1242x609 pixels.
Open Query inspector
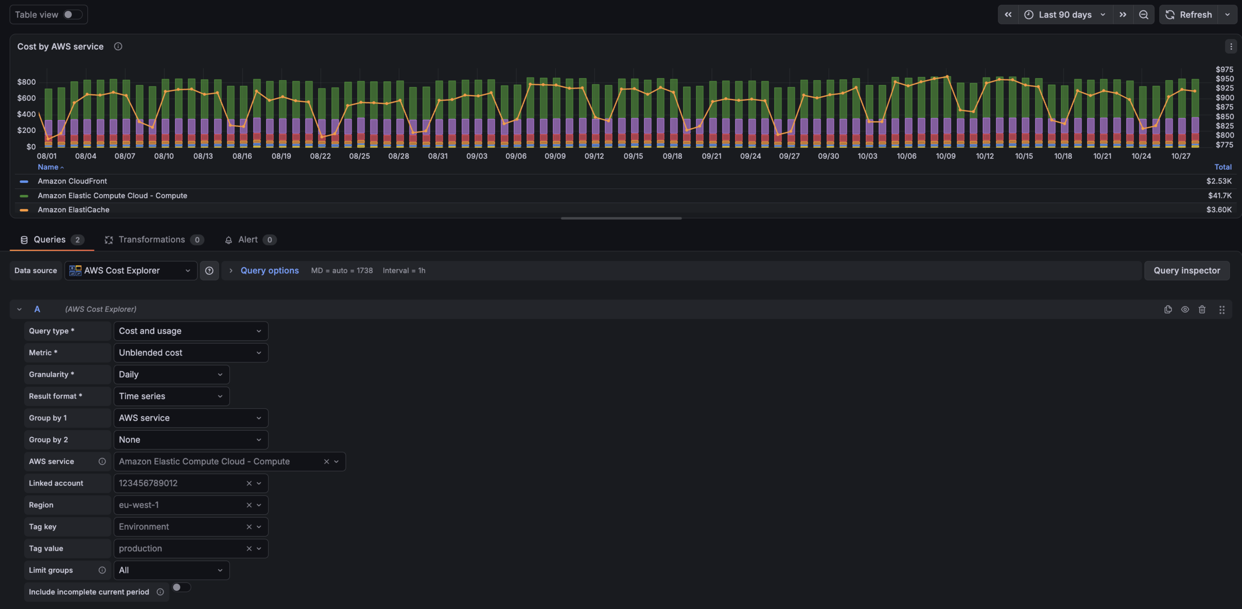pos(1187,270)
